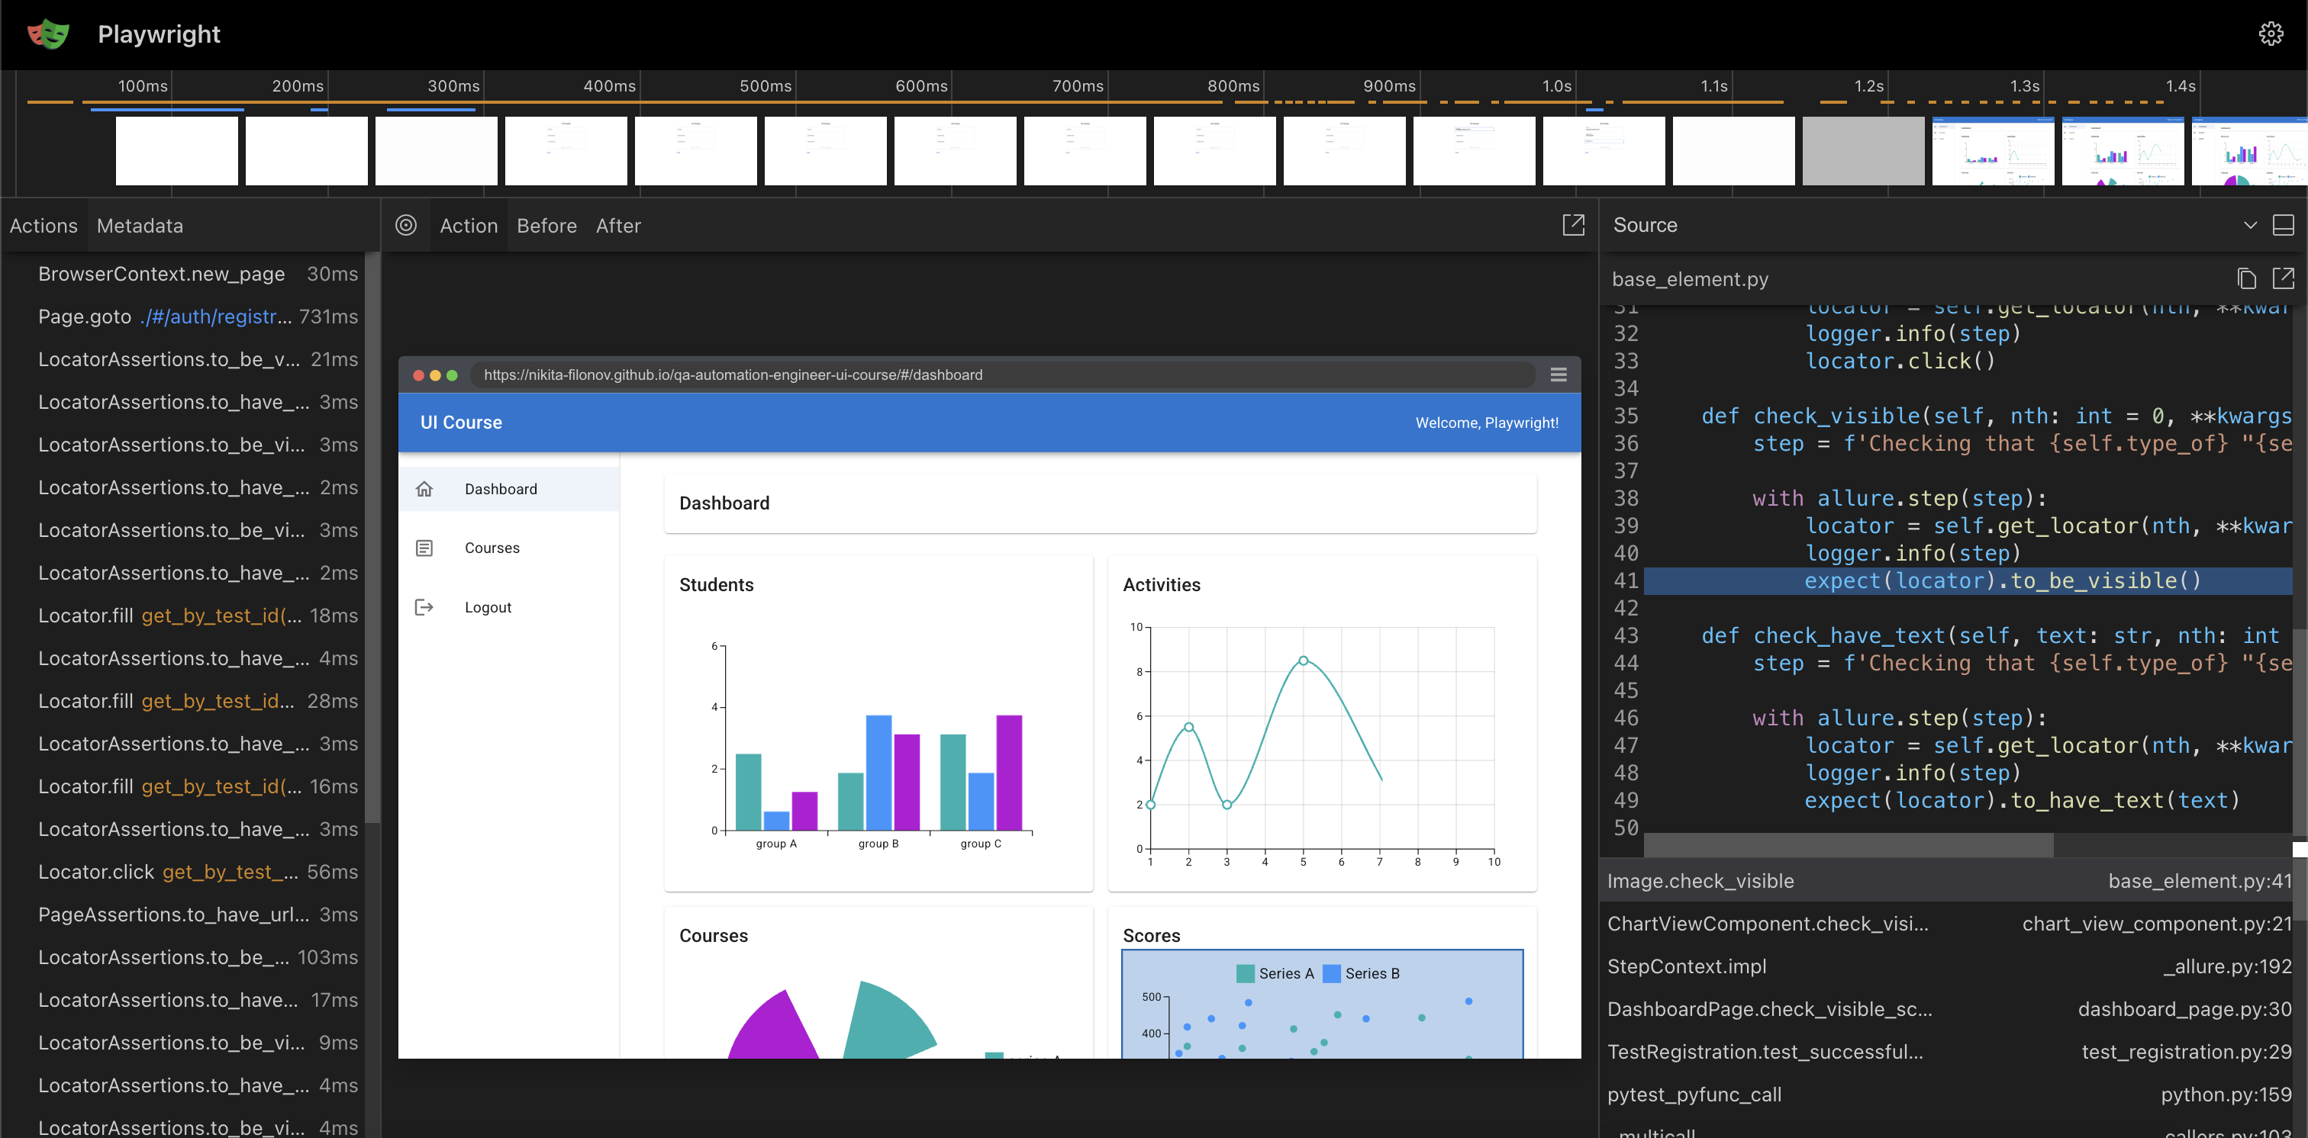
Task: Click the gray timeline screenshot thumbnail
Action: coord(1863,150)
